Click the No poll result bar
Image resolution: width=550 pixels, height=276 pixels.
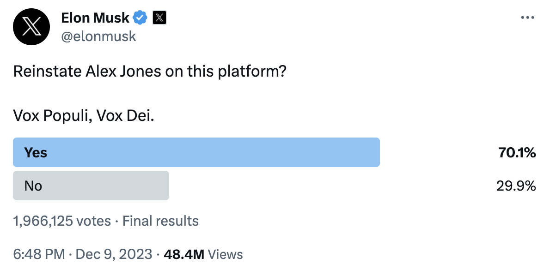click(x=91, y=186)
